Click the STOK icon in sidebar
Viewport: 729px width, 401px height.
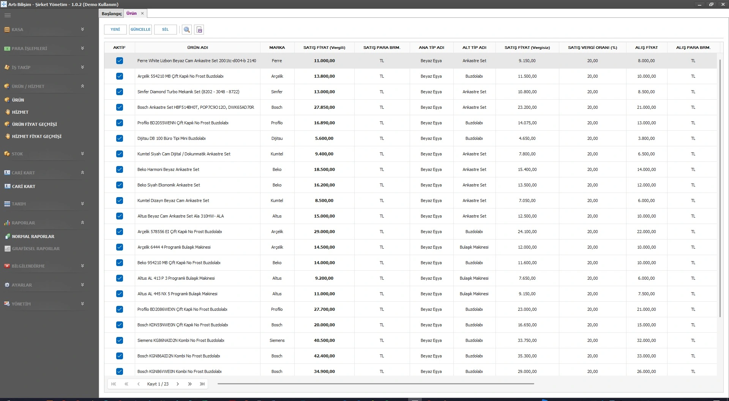7,154
